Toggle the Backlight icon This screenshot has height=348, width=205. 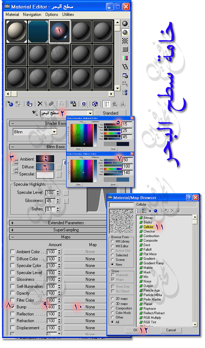pos(125,33)
